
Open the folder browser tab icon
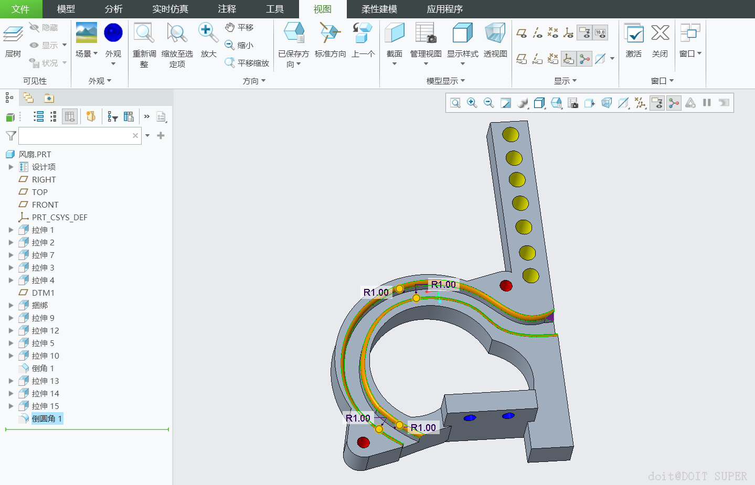pos(28,98)
